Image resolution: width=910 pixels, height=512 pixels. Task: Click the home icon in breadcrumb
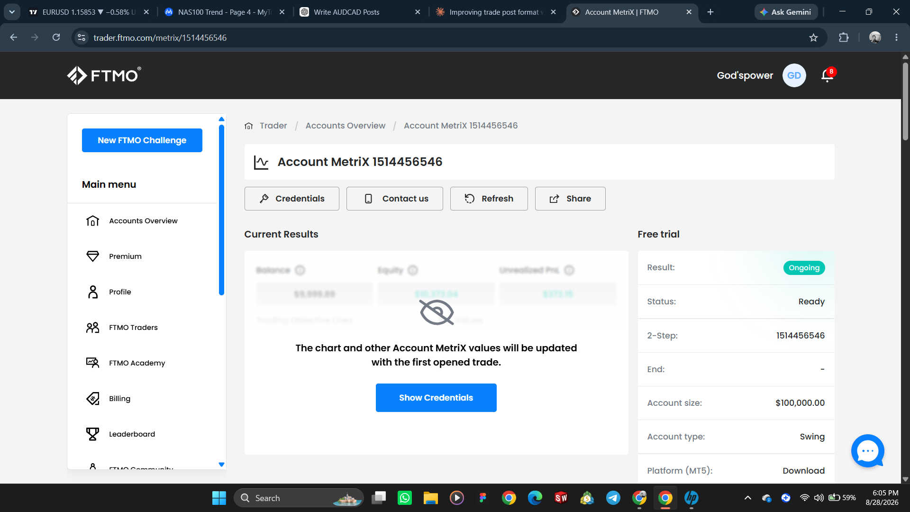click(249, 126)
